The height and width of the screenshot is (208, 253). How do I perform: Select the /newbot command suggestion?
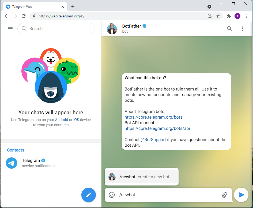141,177
